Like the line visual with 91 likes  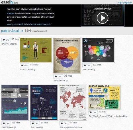35,123
